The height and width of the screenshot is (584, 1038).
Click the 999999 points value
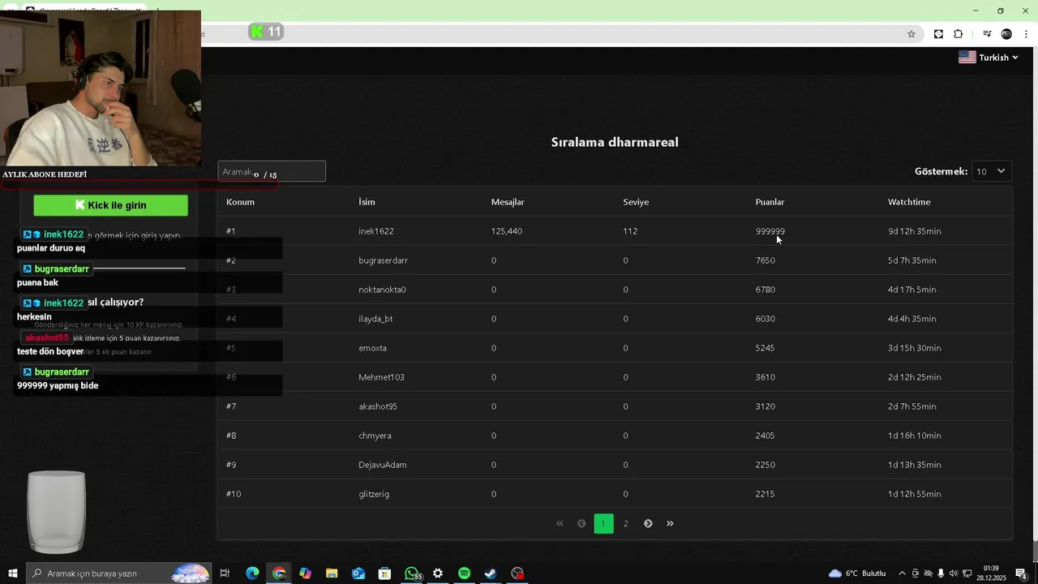tap(770, 231)
